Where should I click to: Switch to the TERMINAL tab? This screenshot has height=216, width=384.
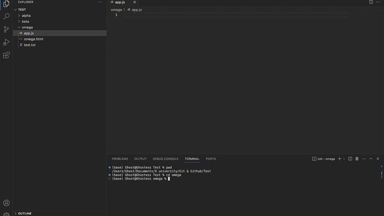[x=192, y=159]
